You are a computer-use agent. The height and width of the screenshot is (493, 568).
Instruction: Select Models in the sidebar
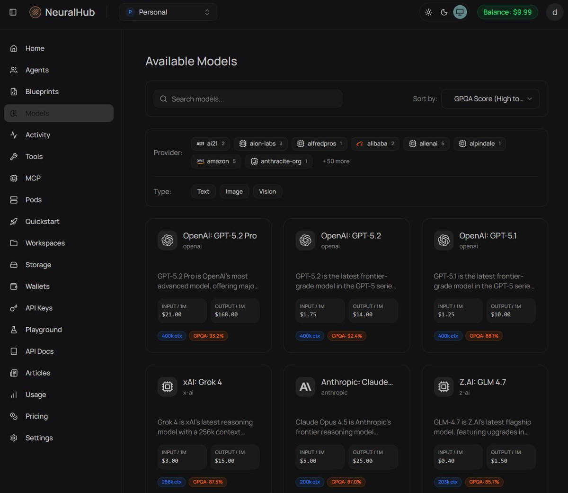coord(59,113)
